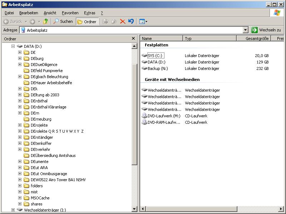Click the first Wechseldatenträger drive icon
286x214 pixels.
(144, 90)
